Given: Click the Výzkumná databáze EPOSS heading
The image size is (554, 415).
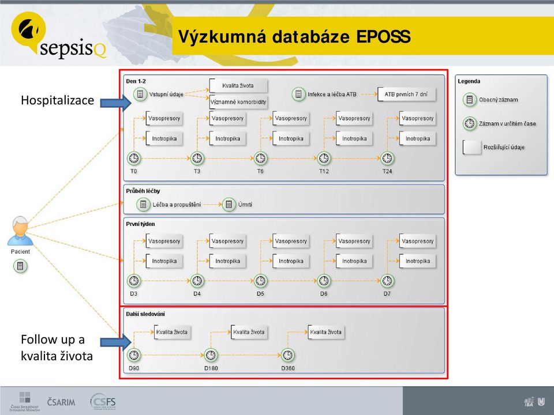Looking at the screenshot, I should coord(294,36).
